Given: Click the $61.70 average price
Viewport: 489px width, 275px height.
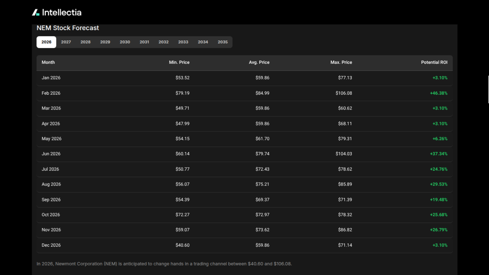Looking at the screenshot, I should click(262, 139).
